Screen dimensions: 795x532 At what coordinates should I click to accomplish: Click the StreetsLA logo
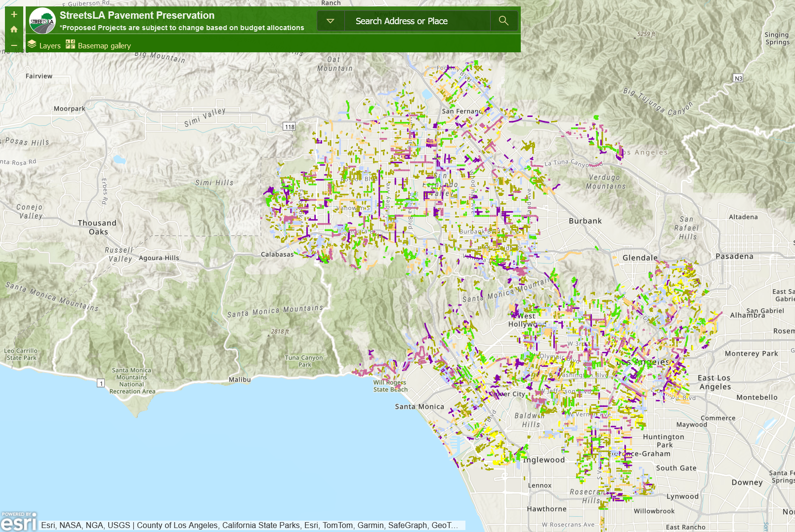tap(42, 21)
